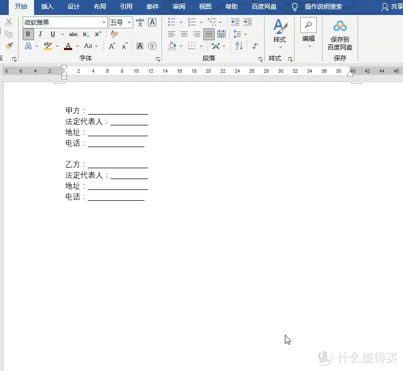Screen dimensions: 403x371
Task: Click the Borders icon
Action: click(192, 46)
